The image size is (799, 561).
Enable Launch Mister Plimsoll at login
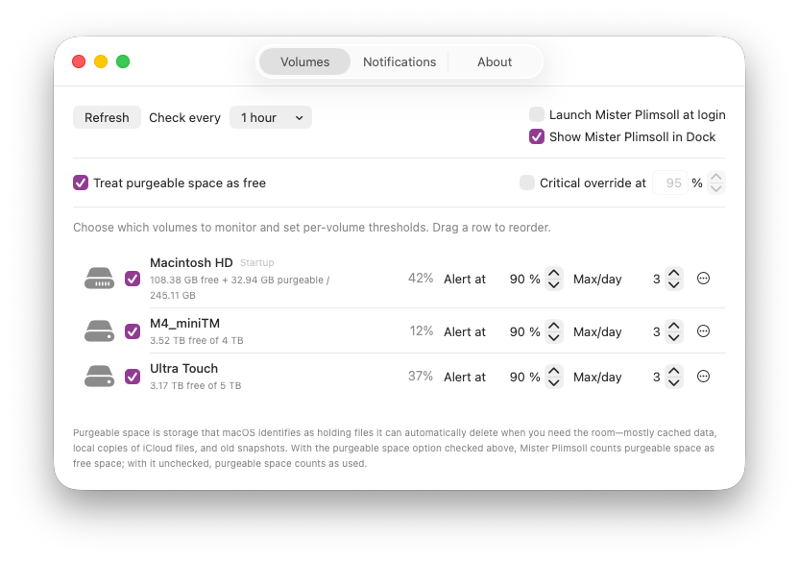[x=537, y=114]
